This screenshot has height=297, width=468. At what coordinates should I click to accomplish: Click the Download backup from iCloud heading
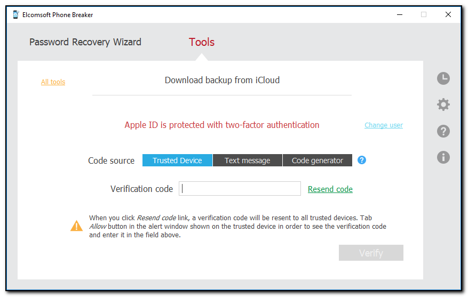point(222,81)
